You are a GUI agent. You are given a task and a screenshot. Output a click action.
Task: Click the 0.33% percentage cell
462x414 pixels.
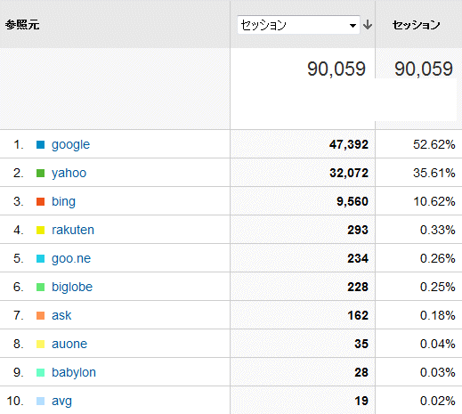click(438, 231)
